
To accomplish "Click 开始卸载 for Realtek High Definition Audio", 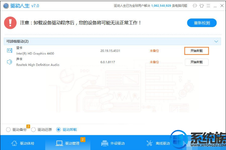I will click(197, 62).
